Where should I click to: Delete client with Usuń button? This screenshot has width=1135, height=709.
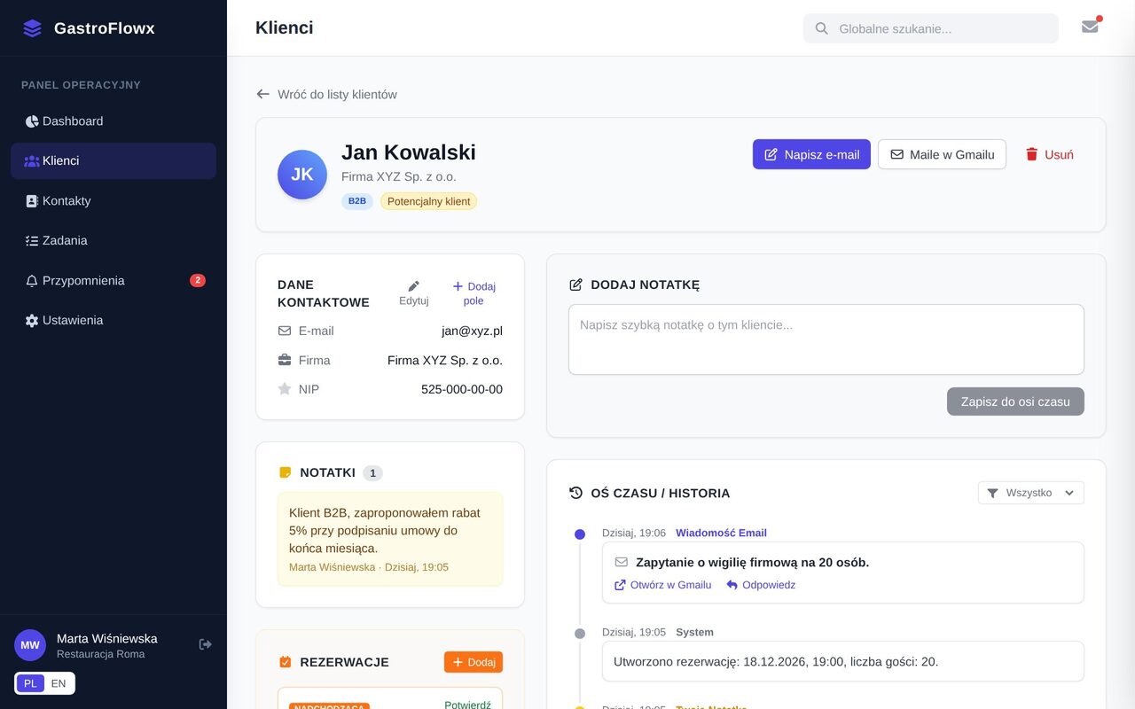point(1049,154)
